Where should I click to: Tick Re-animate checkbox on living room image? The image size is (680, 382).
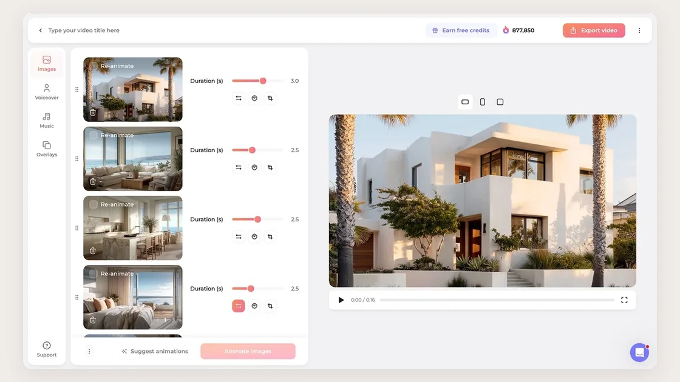tap(93, 135)
